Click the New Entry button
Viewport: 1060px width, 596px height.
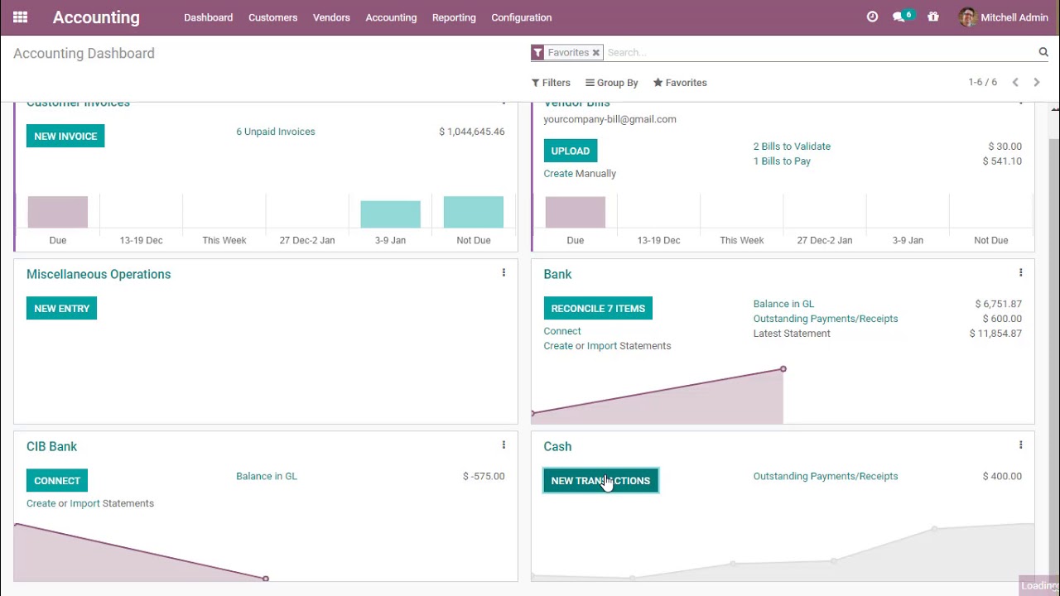pyautogui.click(x=61, y=308)
